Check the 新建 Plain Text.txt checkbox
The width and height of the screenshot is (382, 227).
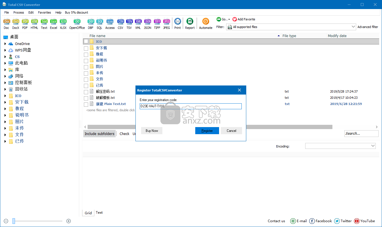click(86, 104)
